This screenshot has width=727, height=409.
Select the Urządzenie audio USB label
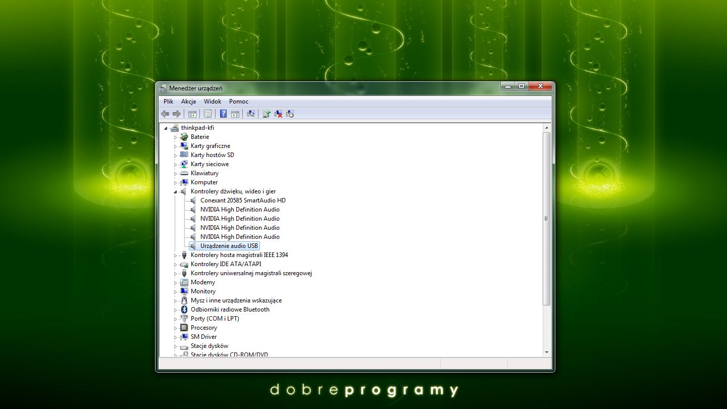point(229,246)
